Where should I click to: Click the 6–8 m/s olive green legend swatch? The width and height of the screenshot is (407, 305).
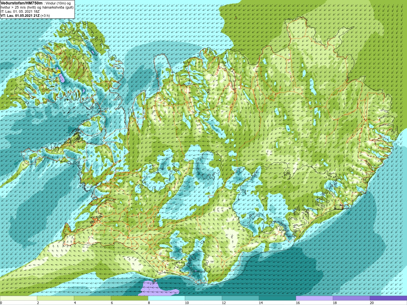(x=129, y=298)
